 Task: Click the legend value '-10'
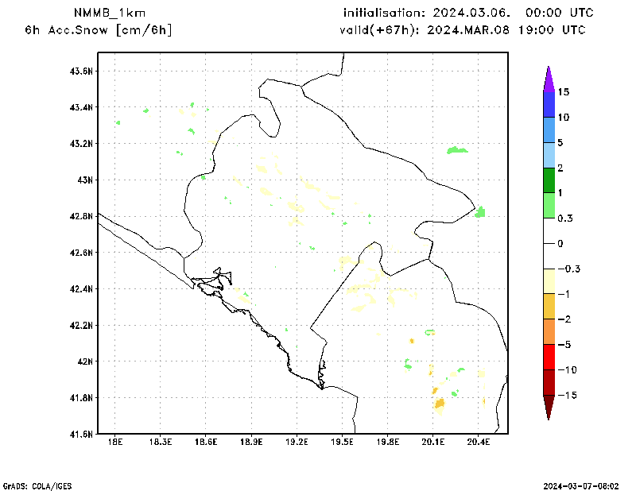click(x=568, y=369)
